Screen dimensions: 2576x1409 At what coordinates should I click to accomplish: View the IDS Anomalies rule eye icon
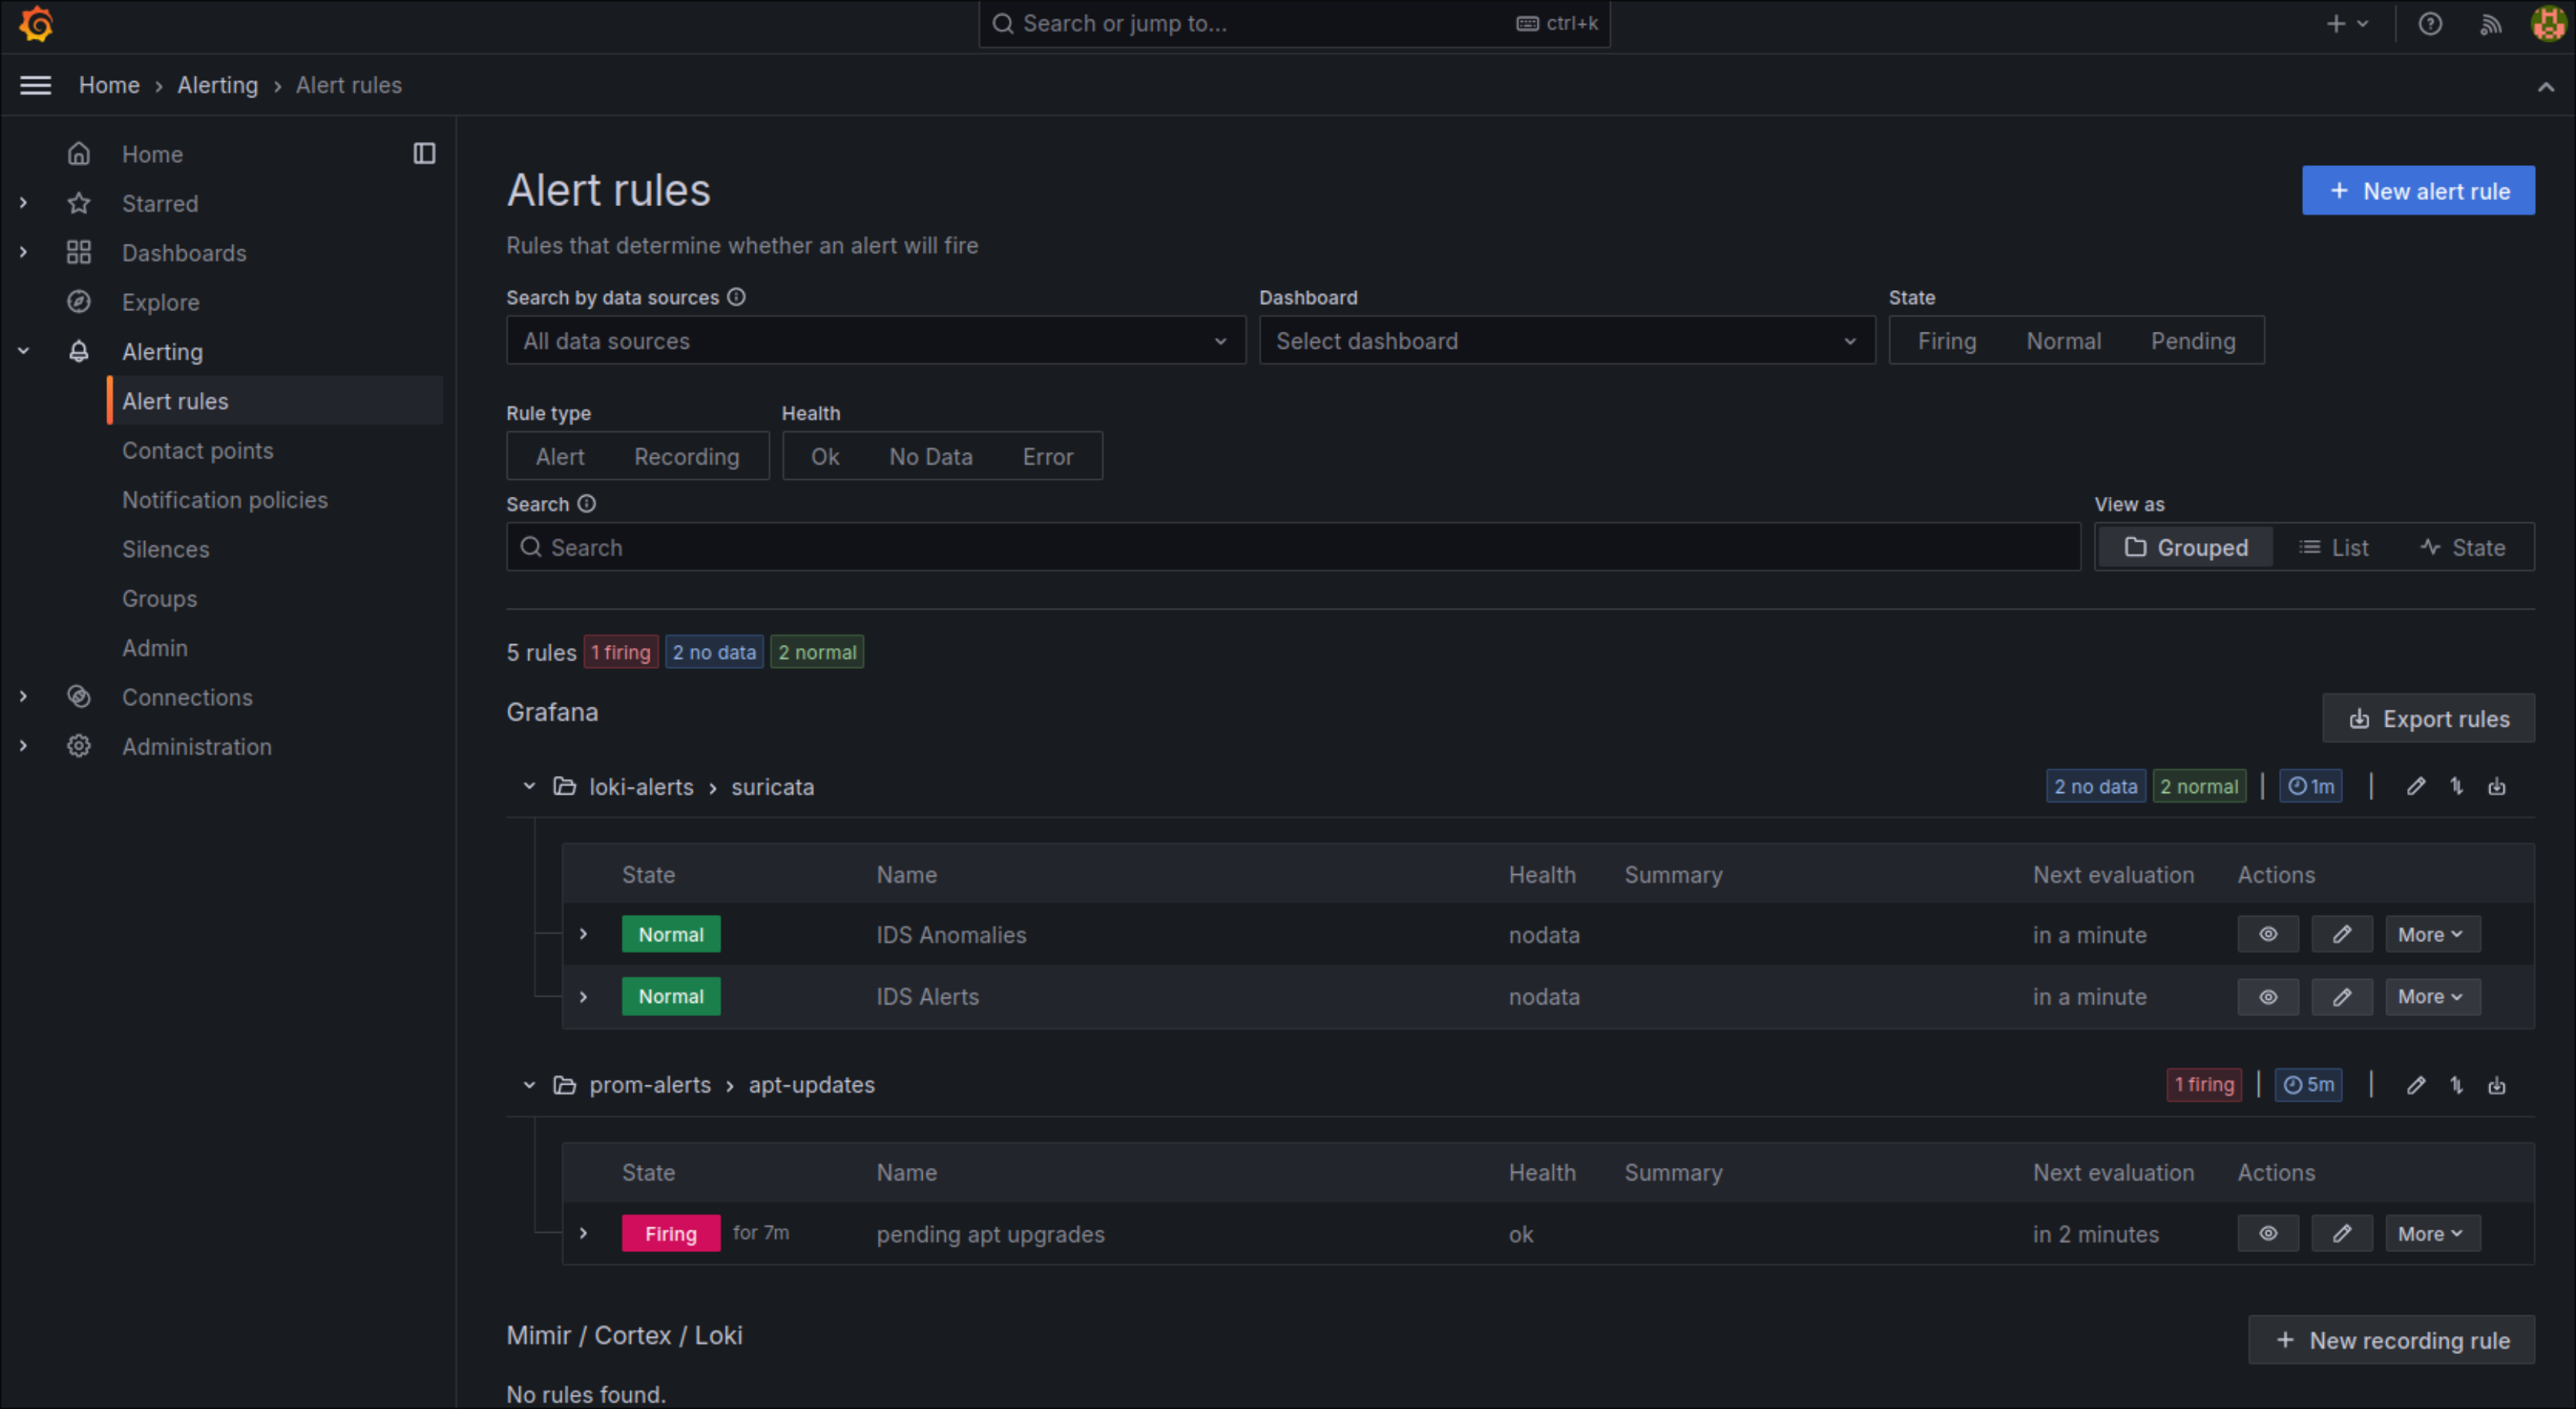point(2268,934)
